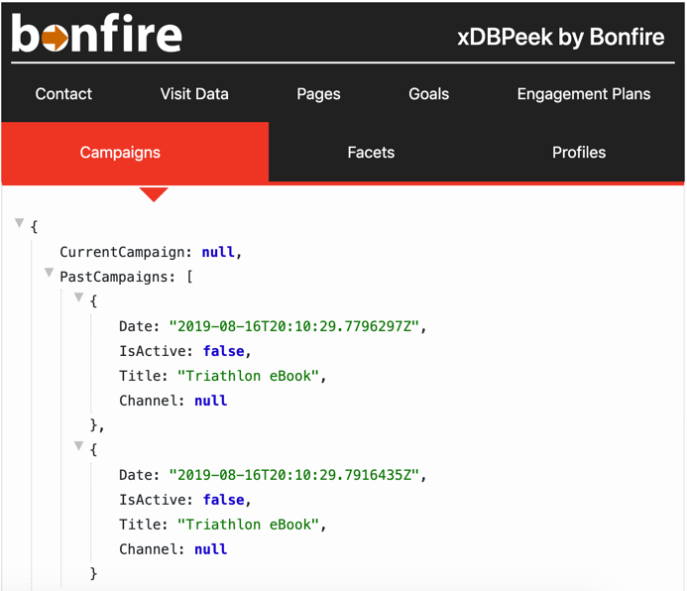The width and height of the screenshot is (687, 591).
Task: Click the CurrentCampaign key
Action: 123,252
